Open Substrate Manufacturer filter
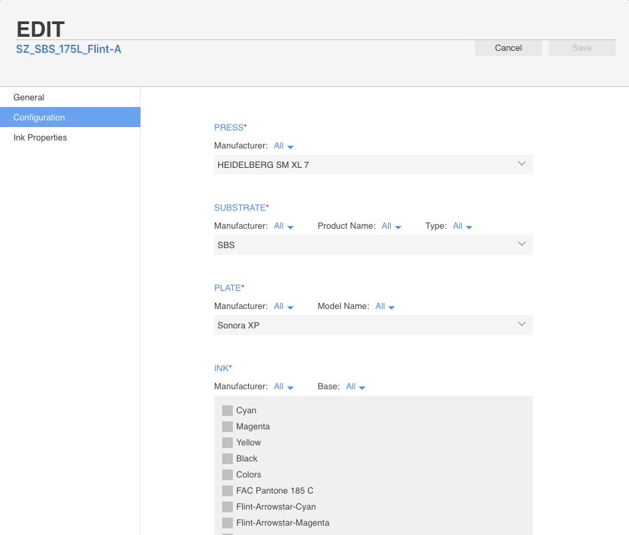Image resolution: width=629 pixels, height=535 pixels. click(284, 226)
